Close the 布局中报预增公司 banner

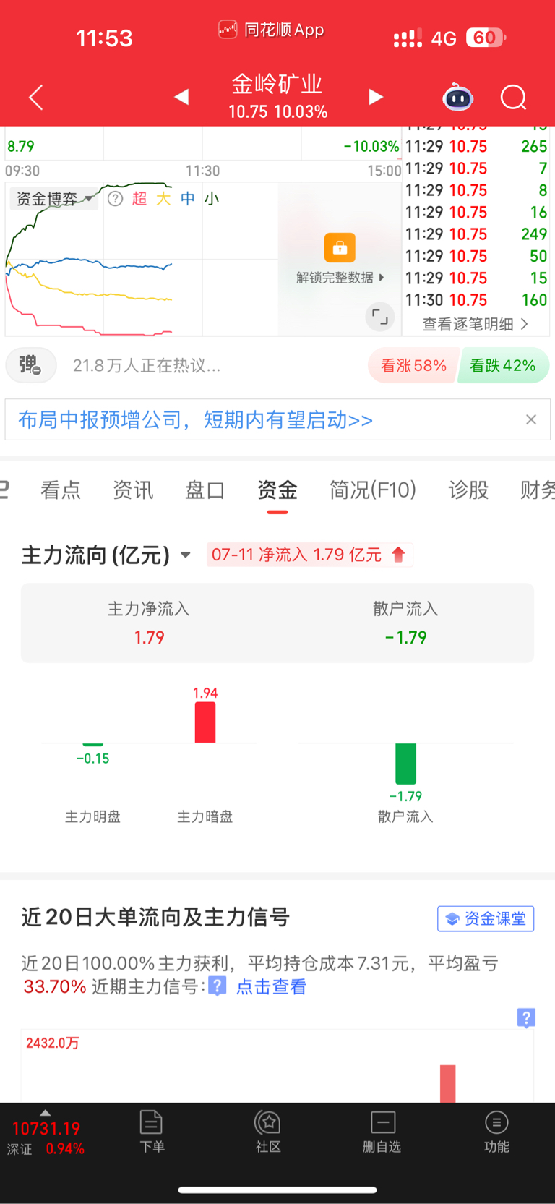point(531,419)
